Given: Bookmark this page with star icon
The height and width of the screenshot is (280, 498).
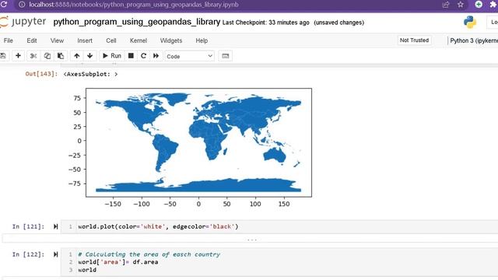Looking at the screenshot, I should (x=461, y=5).
